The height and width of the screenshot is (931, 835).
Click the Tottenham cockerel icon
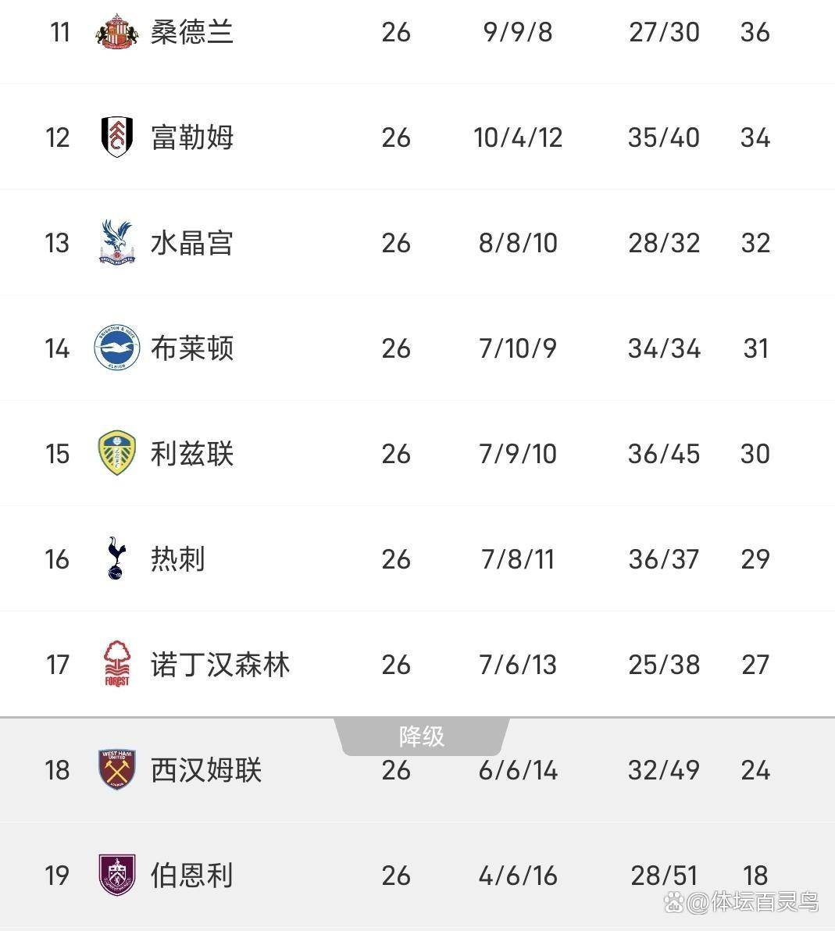(116, 559)
